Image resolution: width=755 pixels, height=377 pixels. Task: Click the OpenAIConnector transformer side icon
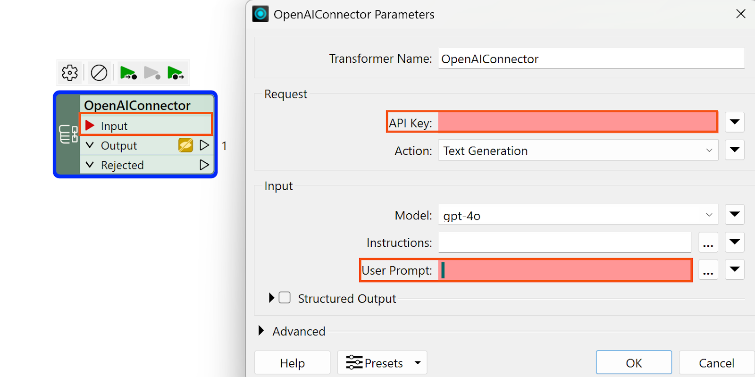point(68,134)
